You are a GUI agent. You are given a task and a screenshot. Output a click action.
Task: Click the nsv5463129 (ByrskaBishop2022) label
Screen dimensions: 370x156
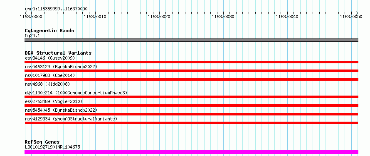61,67
